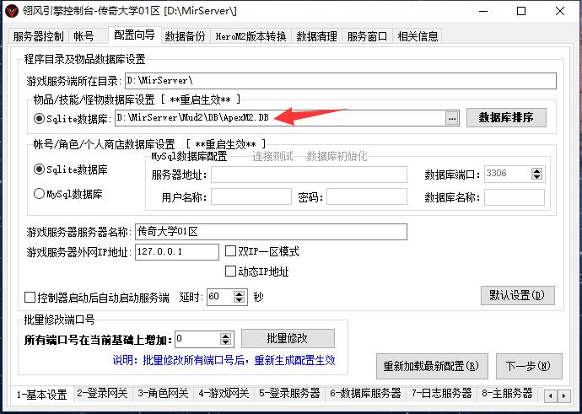The height and width of the screenshot is (414, 582).
Task: Click the 批量修改 button
Action: point(288,338)
